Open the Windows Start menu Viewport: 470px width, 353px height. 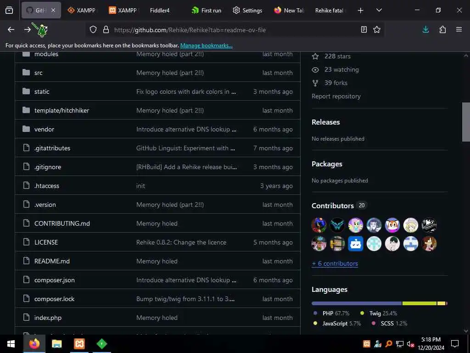pyautogui.click(x=11, y=344)
